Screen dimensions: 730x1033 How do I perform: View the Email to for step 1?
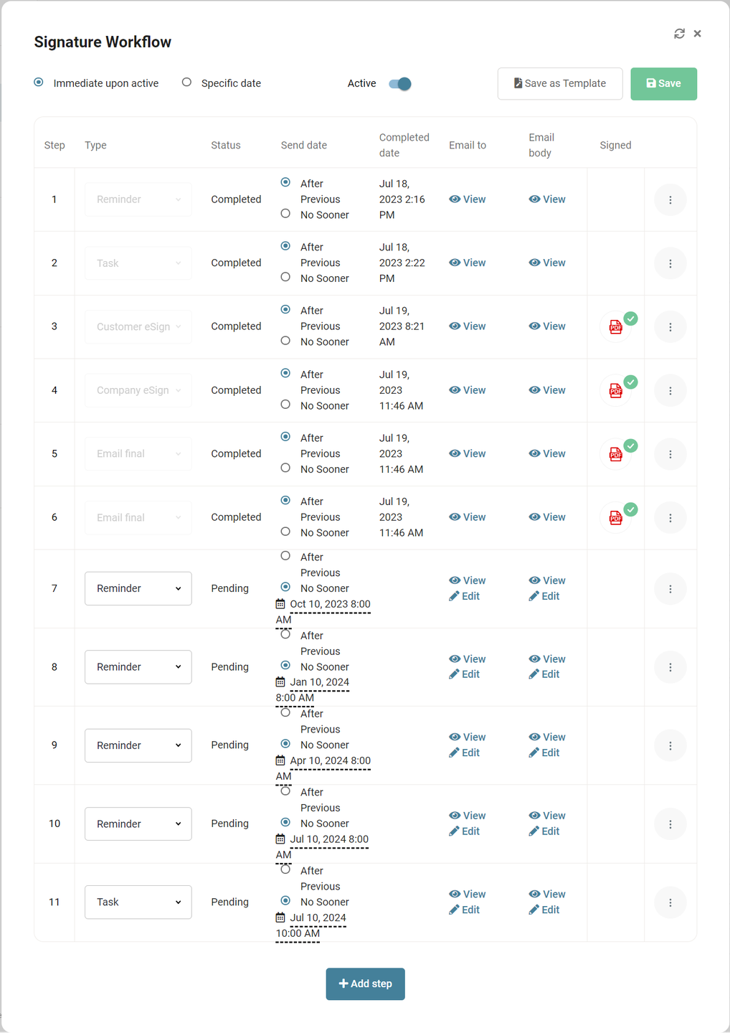tap(468, 199)
